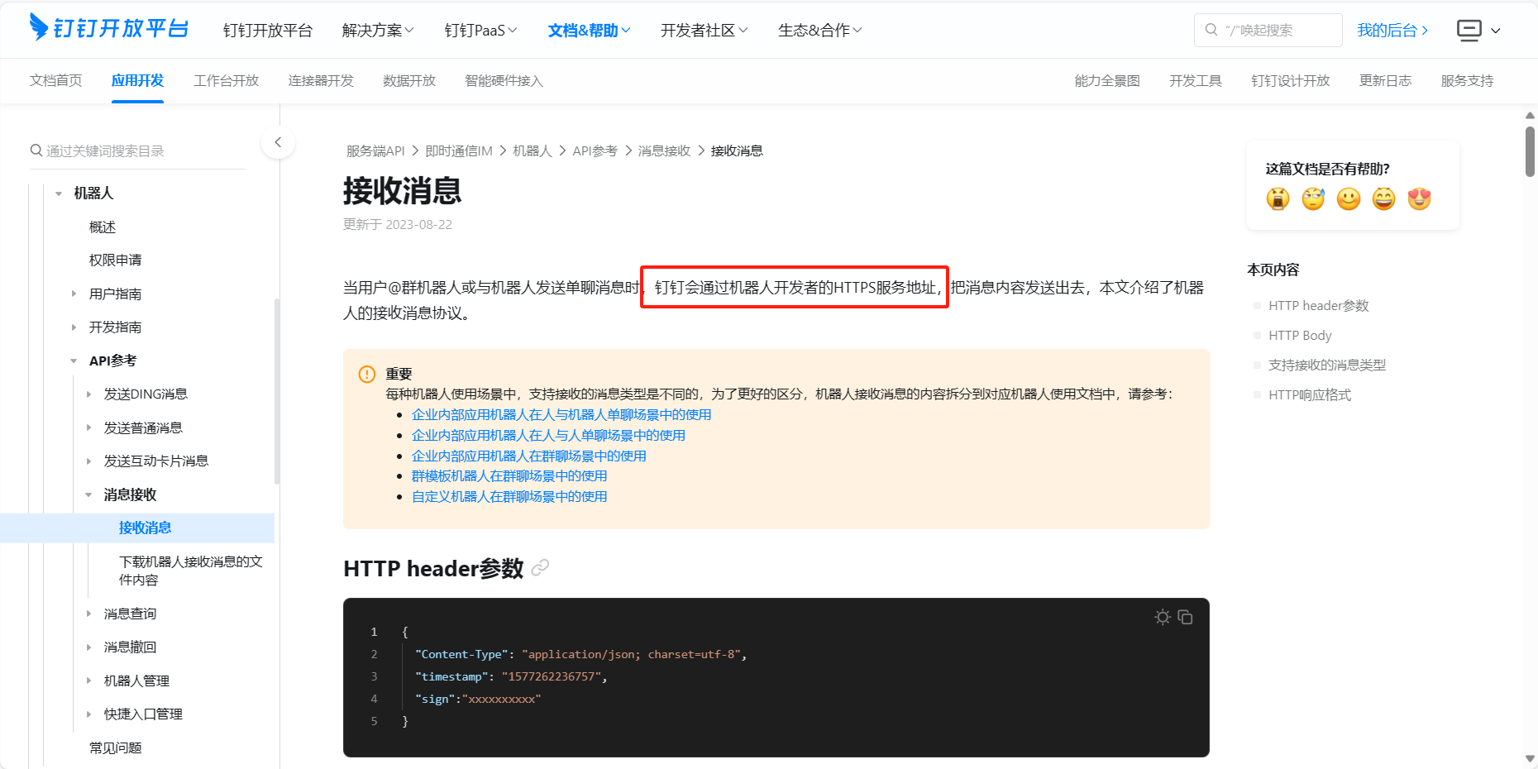Jump to HTTP Body section from outline
This screenshot has height=769, width=1538.
(1300, 336)
